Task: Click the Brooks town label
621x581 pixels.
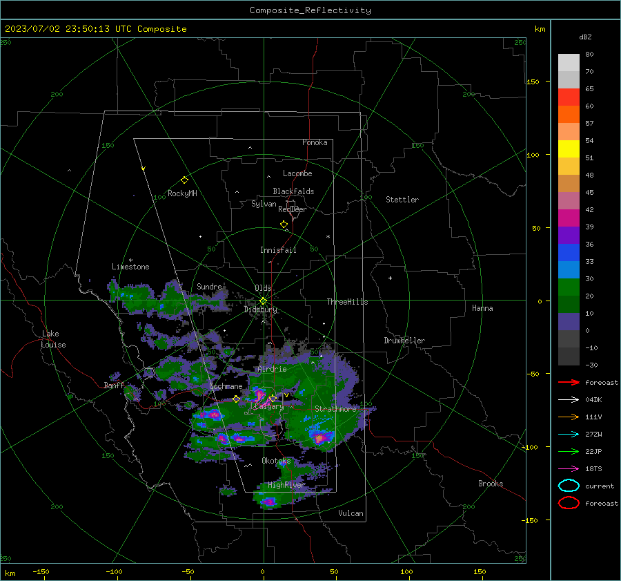Action: click(491, 484)
